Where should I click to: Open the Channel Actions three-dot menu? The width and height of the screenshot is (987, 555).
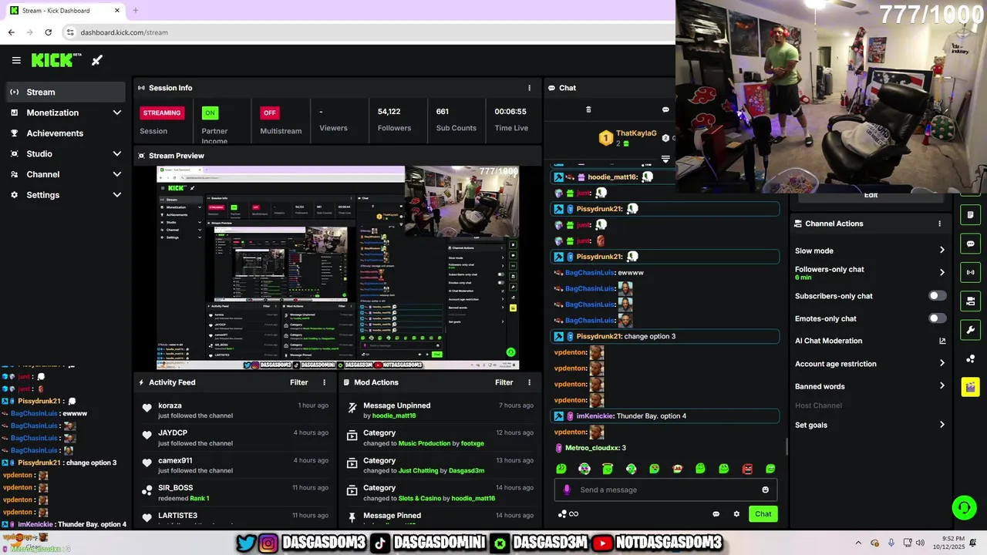coord(939,224)
